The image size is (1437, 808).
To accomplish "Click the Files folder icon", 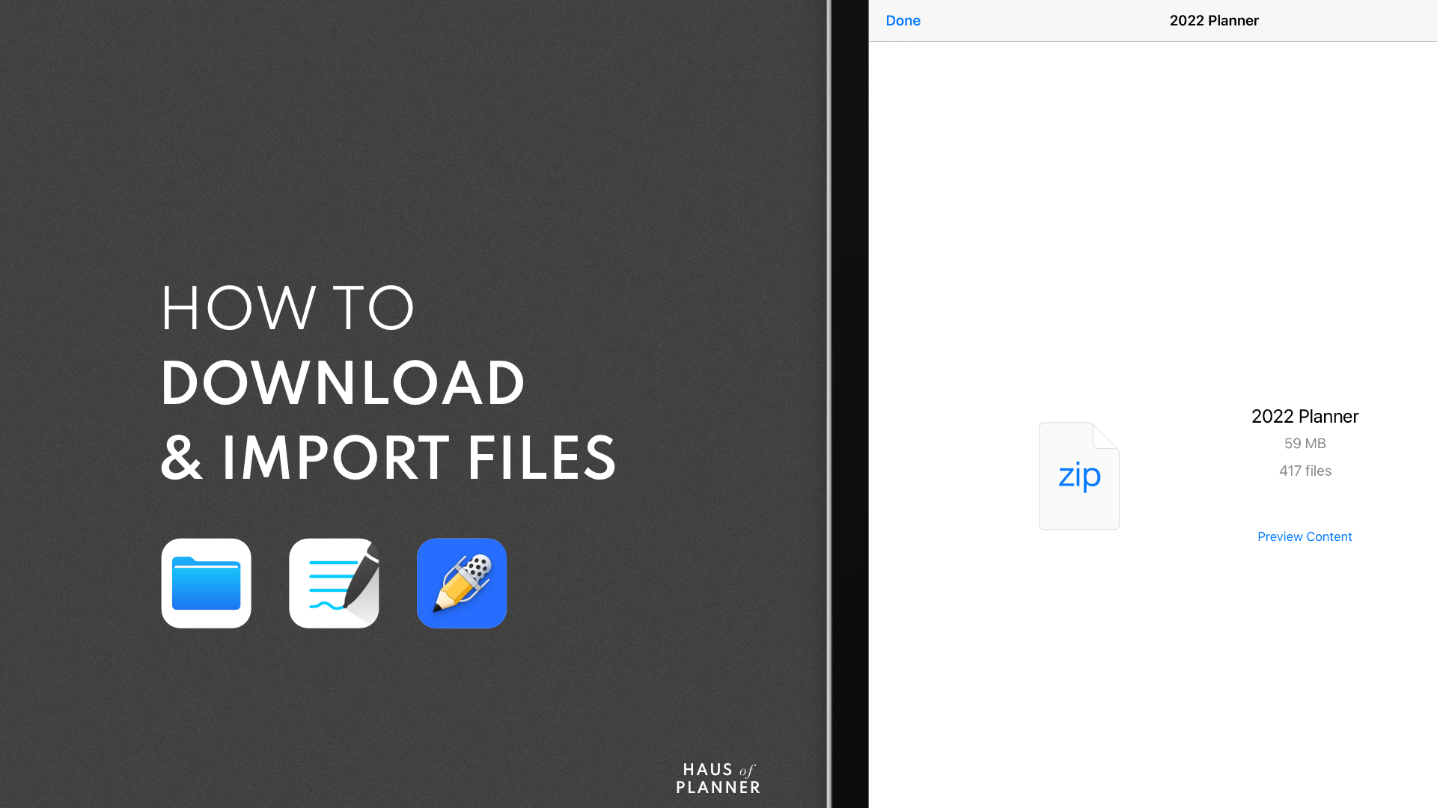I will [207, 583].
